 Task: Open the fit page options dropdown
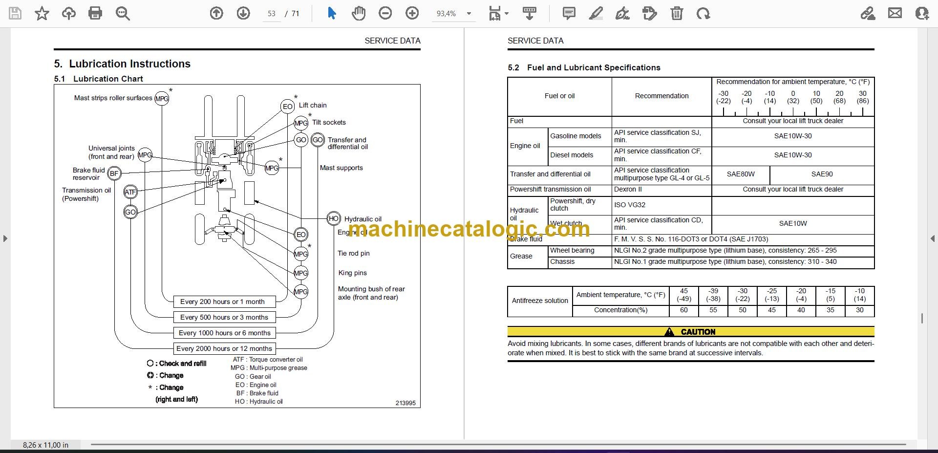[x=499, y=14]
